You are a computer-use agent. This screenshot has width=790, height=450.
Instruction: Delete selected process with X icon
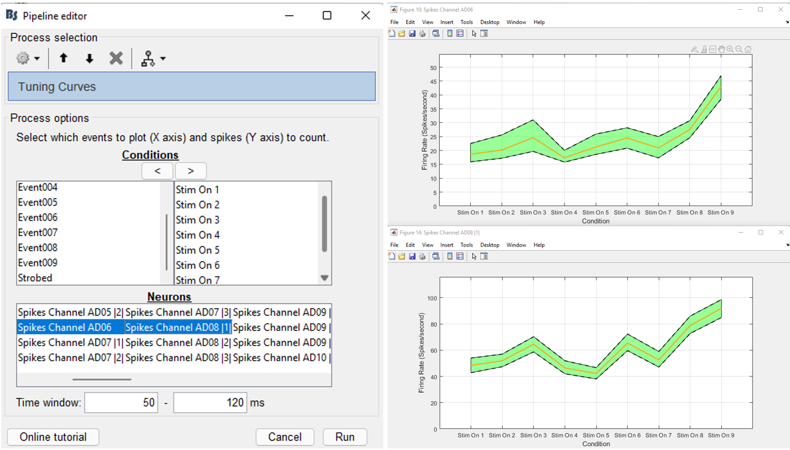[115, 58]
